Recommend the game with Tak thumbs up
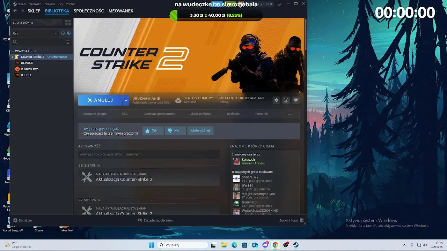The height and width of the screenshot is (251, 447). (x=153, y=131)
